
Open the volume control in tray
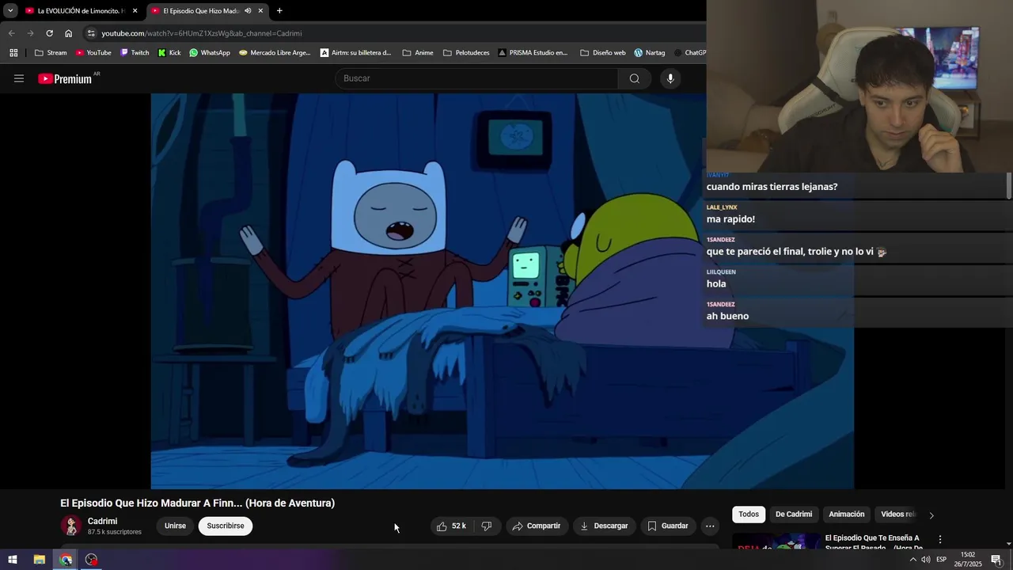point(926,560)
